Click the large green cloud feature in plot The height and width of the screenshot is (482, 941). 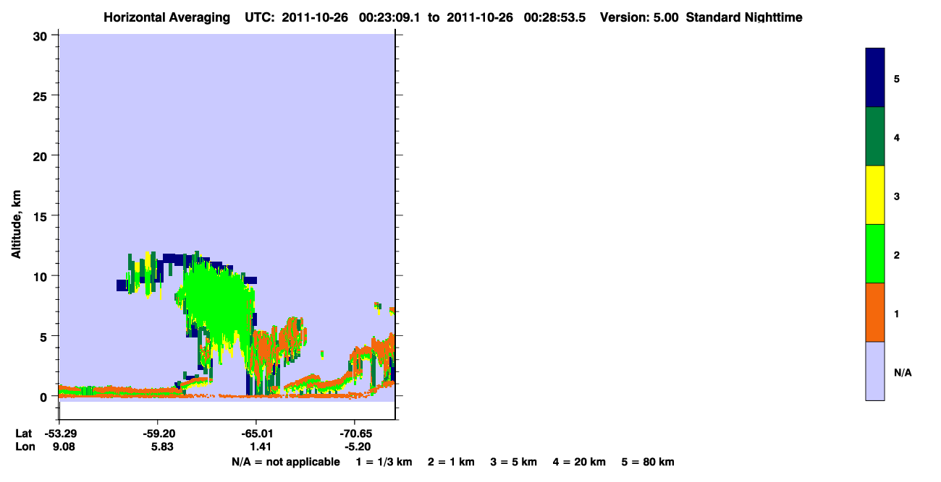(217, 300)
